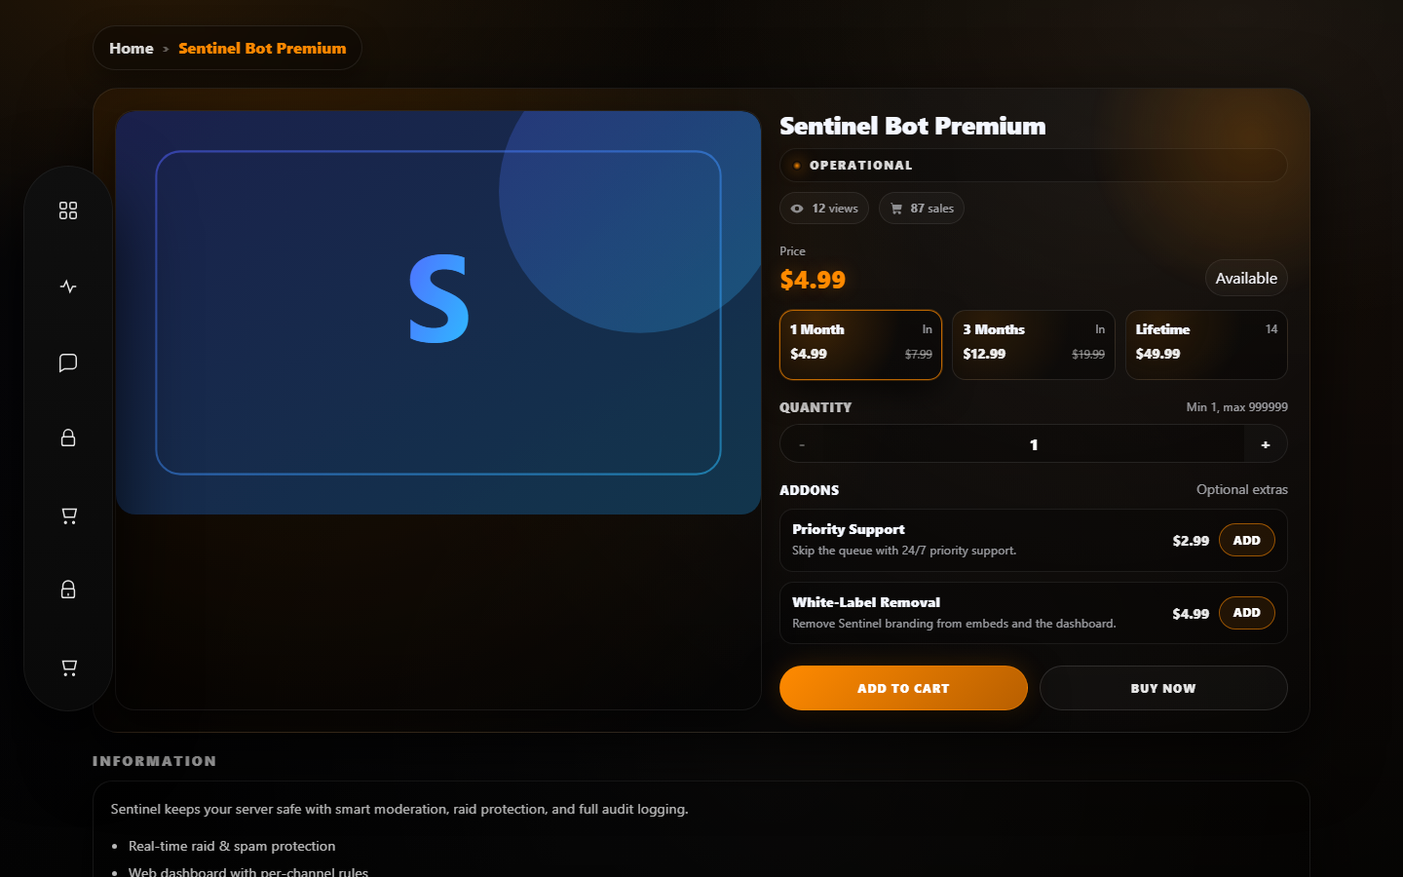Click the activity pulse icon in sidebar
Screen dimensions: 1403x877
(68, 286)
